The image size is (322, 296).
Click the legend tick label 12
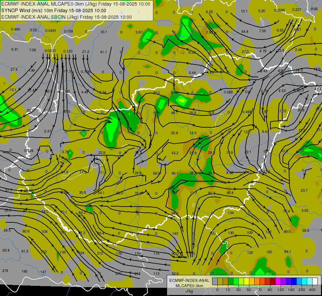pos(228,290)
